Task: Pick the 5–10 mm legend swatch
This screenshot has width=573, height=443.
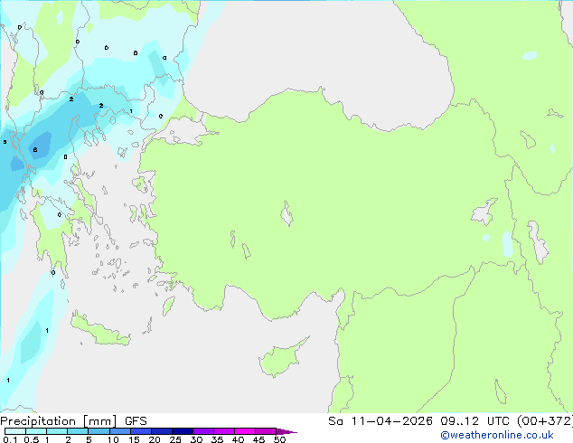Action: coord(99,431)
